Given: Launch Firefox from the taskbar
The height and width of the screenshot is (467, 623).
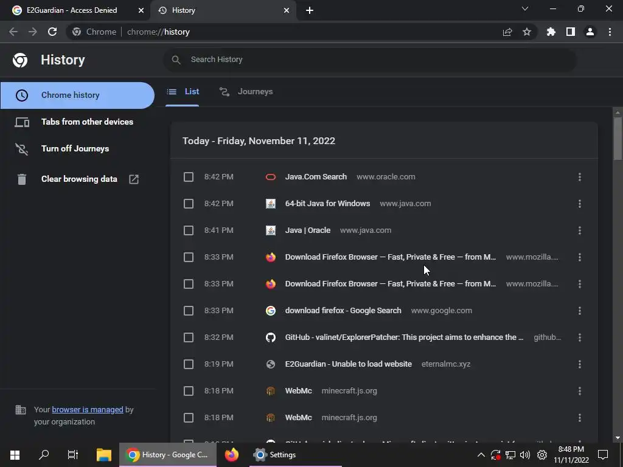Looking at the screenshot, I should click(x=232, y=455).
